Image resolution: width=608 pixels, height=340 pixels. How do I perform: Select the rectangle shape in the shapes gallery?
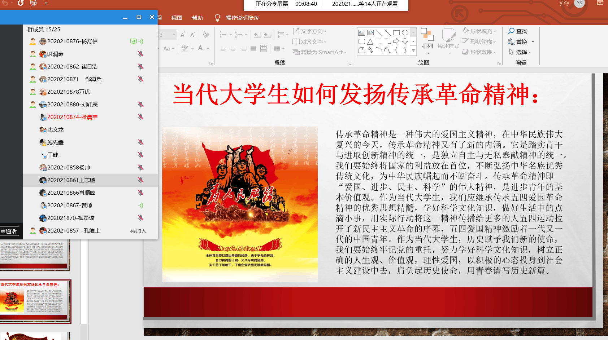396,32
